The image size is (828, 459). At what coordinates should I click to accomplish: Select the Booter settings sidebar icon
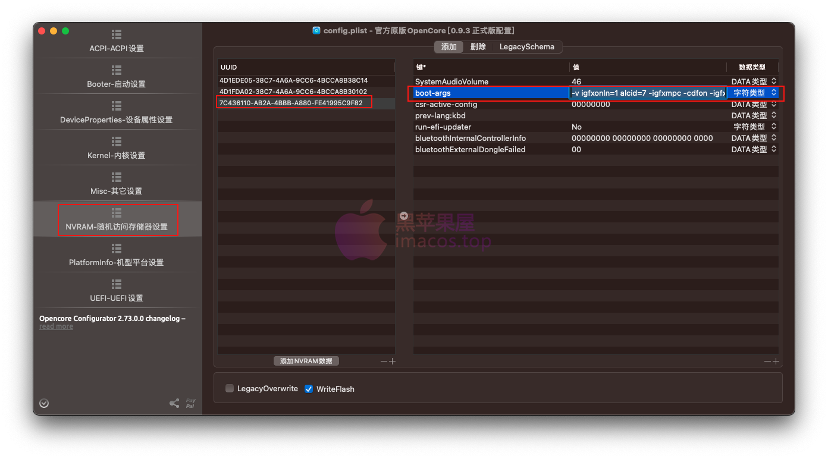point(117,70)
